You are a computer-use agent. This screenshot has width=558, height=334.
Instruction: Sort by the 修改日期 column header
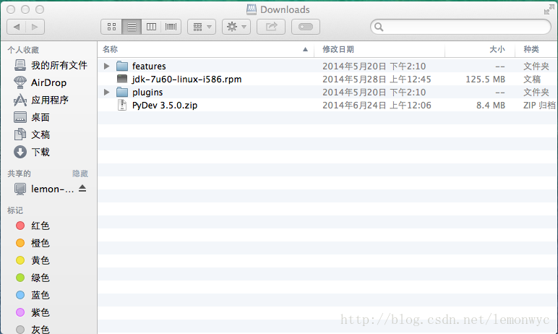click(x=379, y=49)
